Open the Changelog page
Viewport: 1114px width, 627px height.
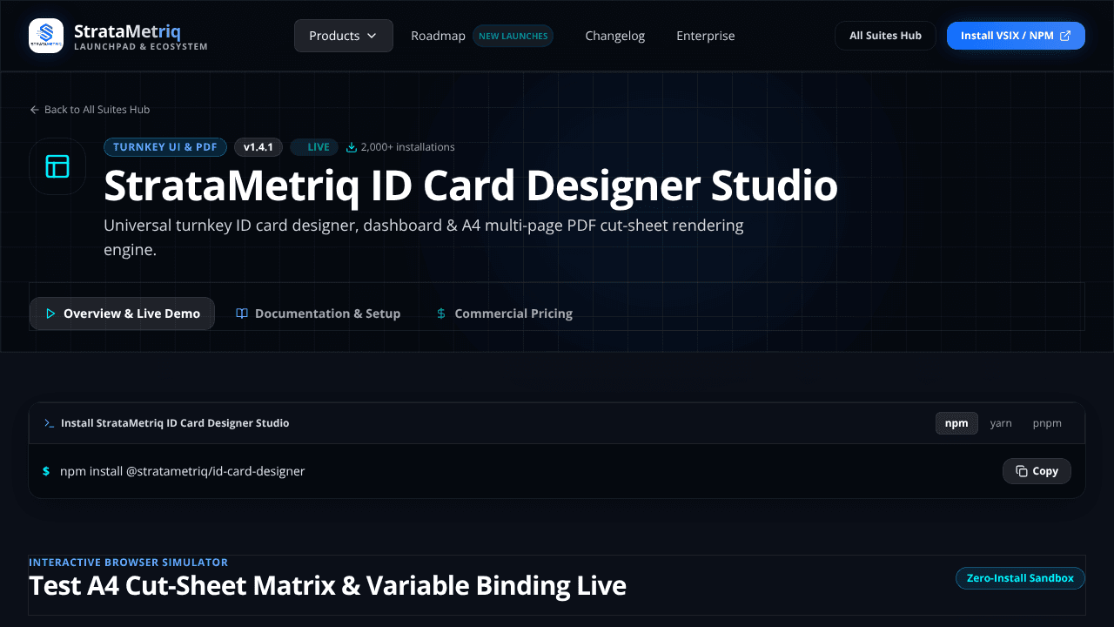[x=615, y=36]
